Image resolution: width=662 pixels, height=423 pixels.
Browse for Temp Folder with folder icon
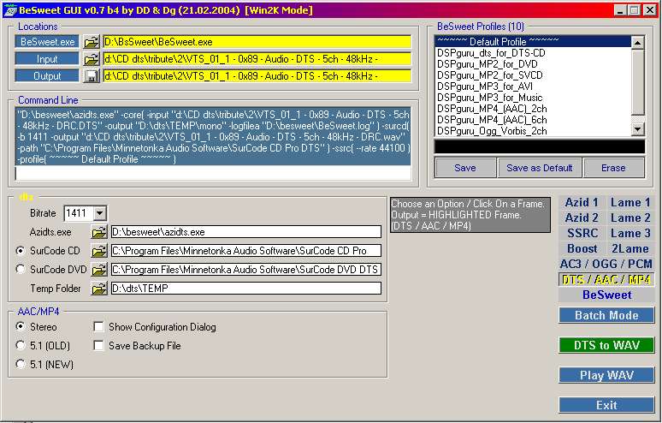99,289
